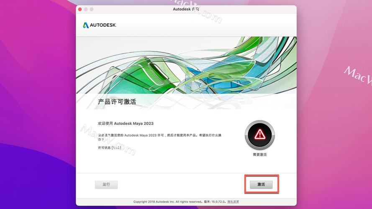Click the Autodesk 许可 window title
Viewport: 372px width, 209px height.
click(186, 9)
